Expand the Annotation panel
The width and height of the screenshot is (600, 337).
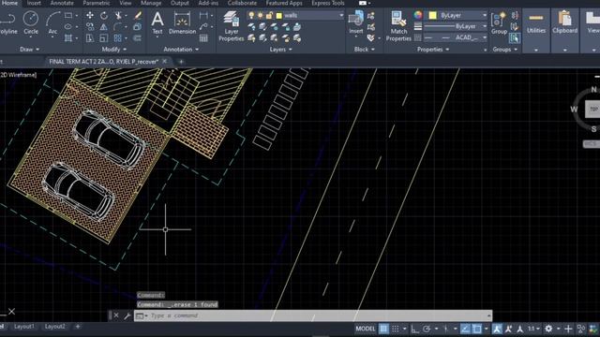[x=181, y=50]
